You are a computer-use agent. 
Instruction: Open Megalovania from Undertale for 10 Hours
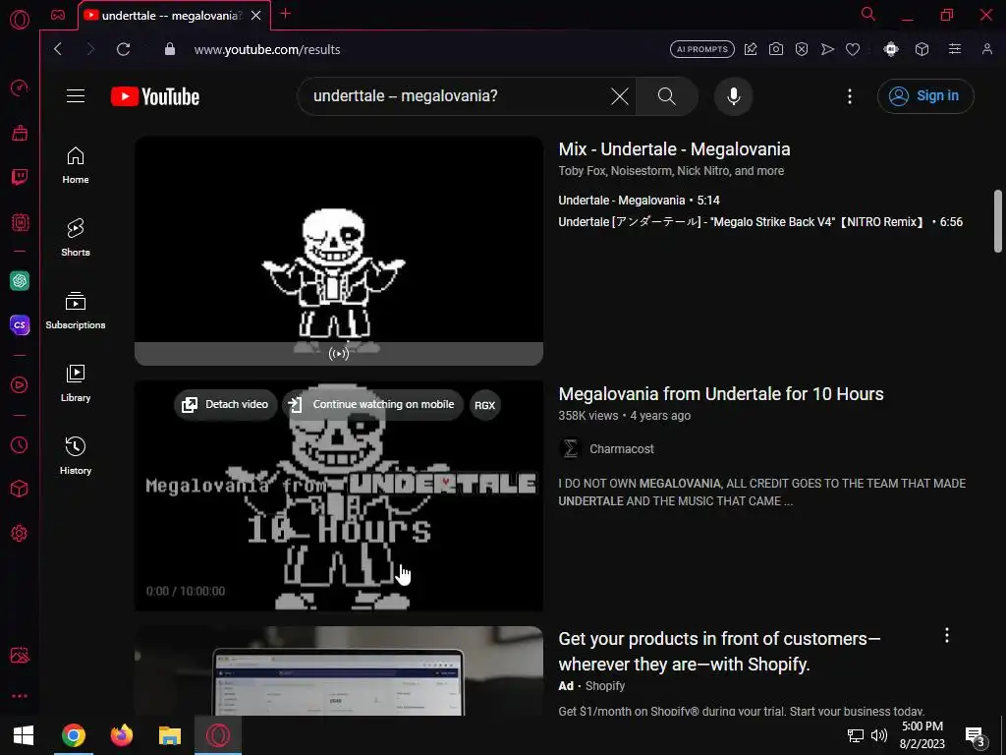721,393
